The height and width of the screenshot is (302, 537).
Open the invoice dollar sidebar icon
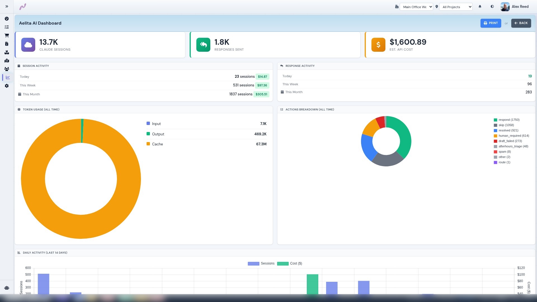click(x=7, y=44)
